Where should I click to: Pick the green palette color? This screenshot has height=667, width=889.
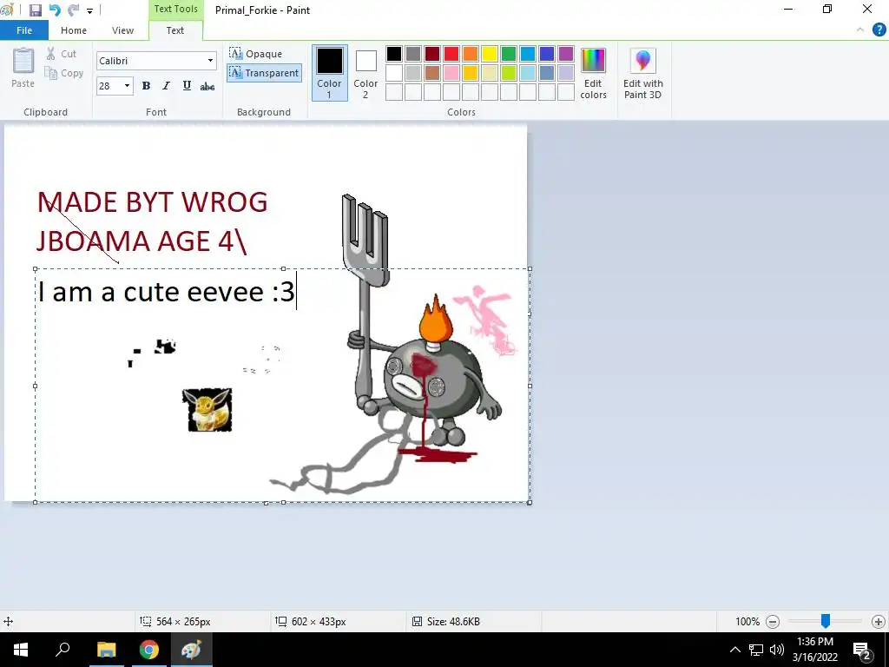pos(509,54)
